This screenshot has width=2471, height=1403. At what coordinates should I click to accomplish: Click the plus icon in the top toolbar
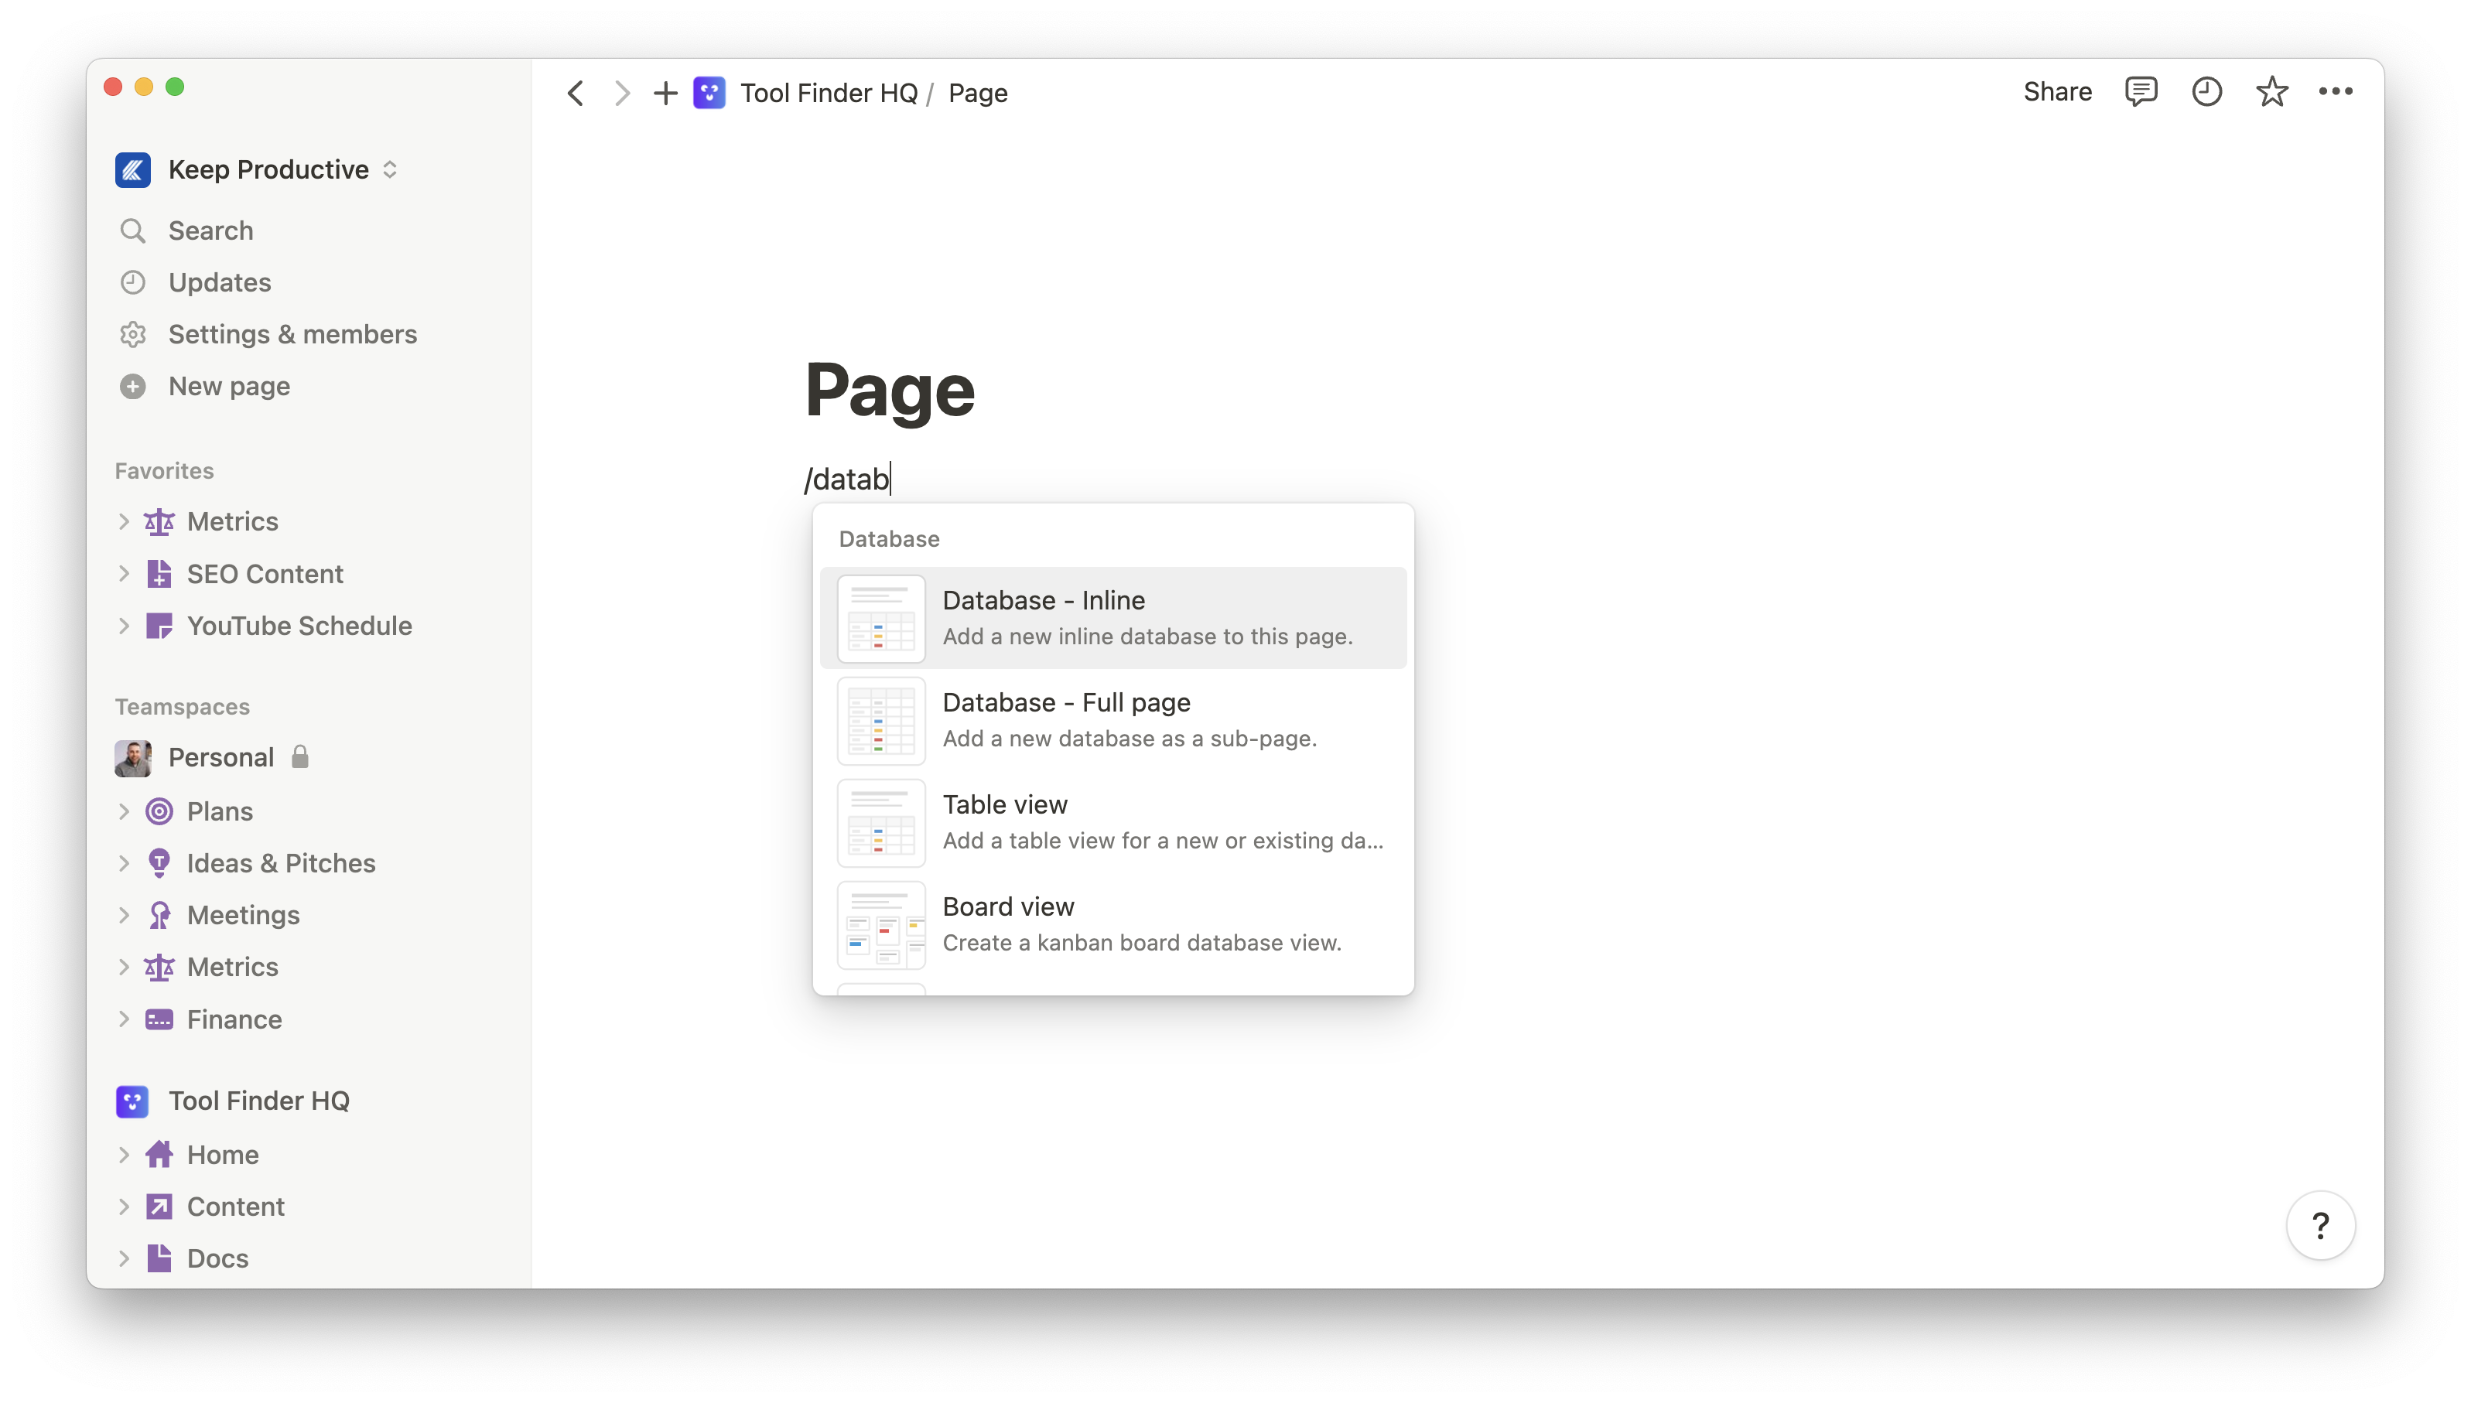pos(665,93)
